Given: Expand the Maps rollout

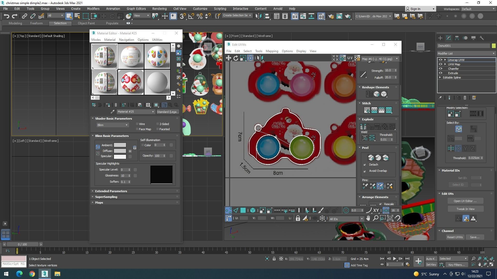Looking at the screenshot, I should click(x=99, y=203).
